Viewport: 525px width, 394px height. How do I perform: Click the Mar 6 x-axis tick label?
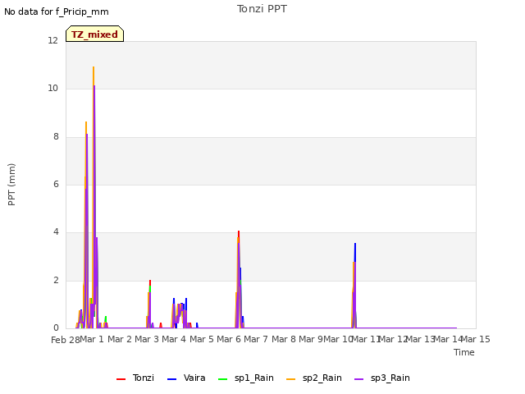point(229,339)
